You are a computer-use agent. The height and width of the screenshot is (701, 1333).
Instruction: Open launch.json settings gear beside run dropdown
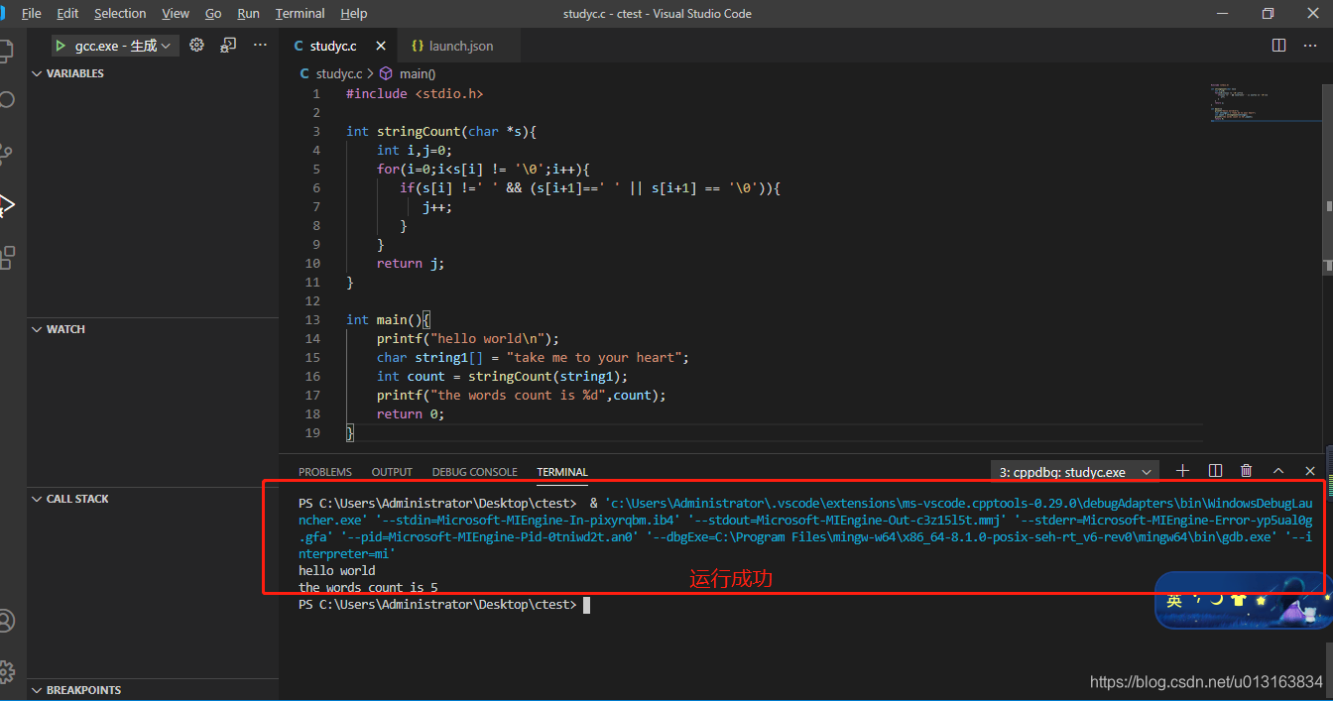195,45
